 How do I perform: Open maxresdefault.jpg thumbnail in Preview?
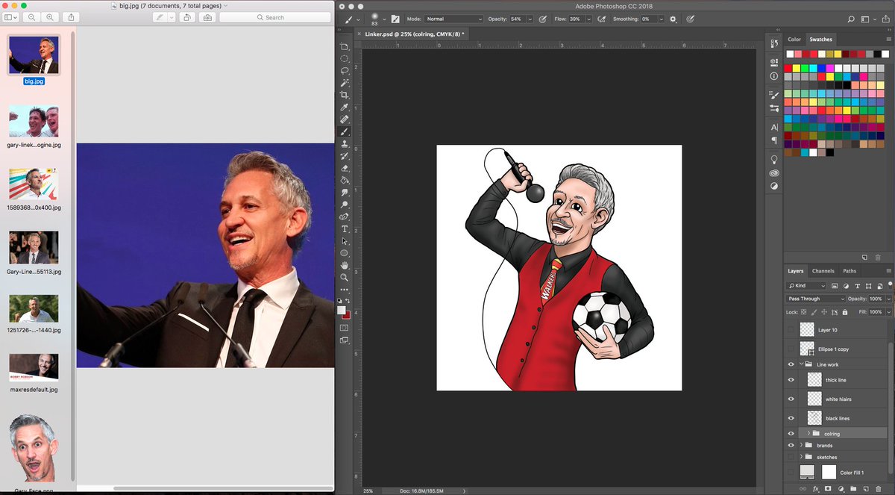click(x=34, y=368)
